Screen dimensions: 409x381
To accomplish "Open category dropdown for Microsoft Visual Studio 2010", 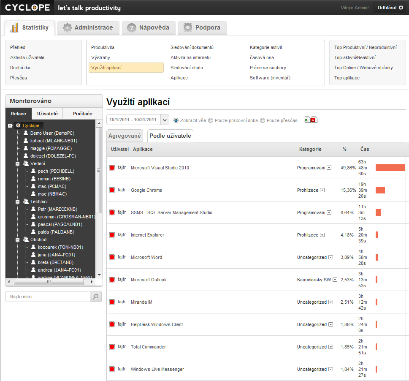I will coord(329,168).
